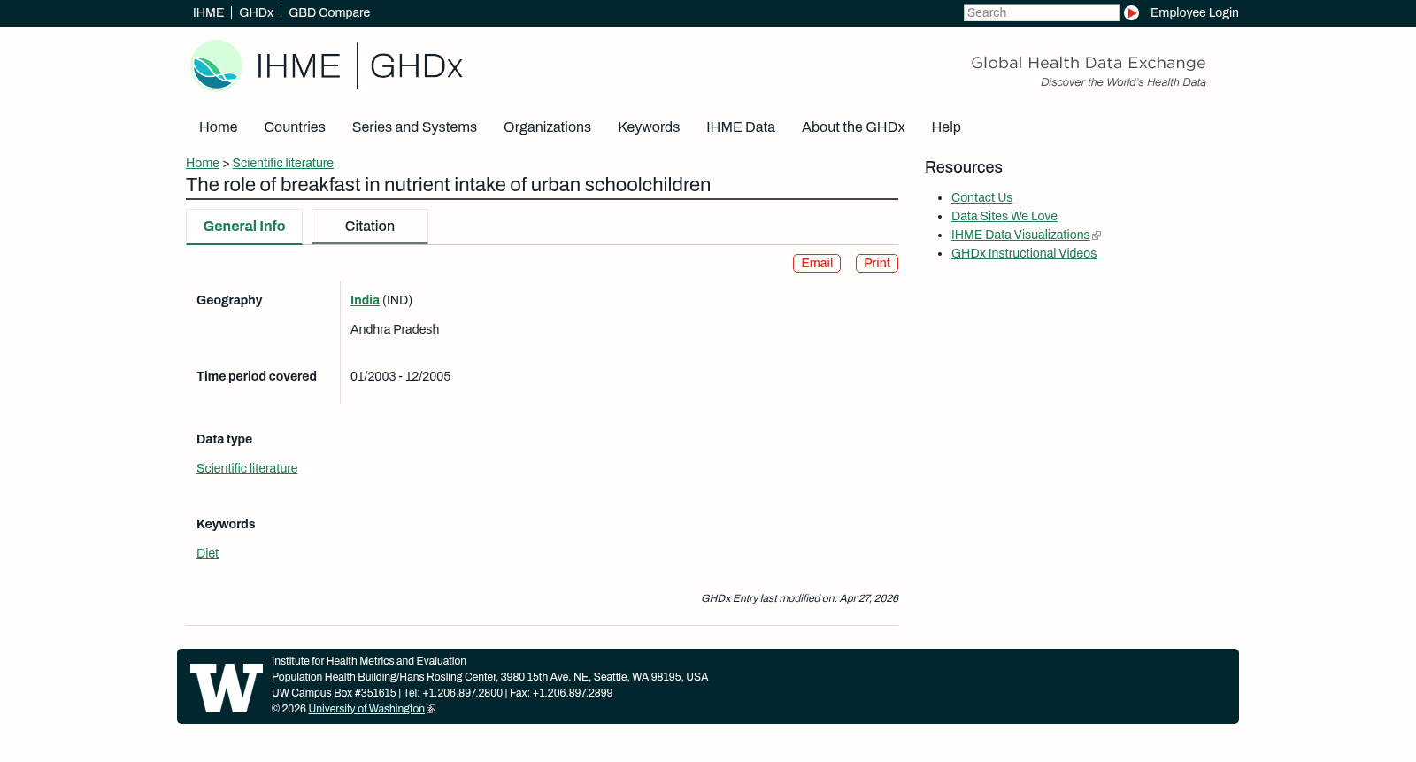Open IHME Data Visualizations link
Viewport: 1416px width, 762px height.
tap(1020, 235)
